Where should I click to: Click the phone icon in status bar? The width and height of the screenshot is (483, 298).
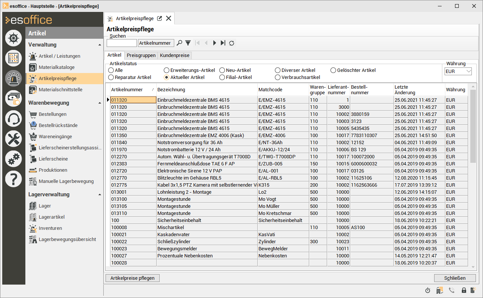point(452,290)
